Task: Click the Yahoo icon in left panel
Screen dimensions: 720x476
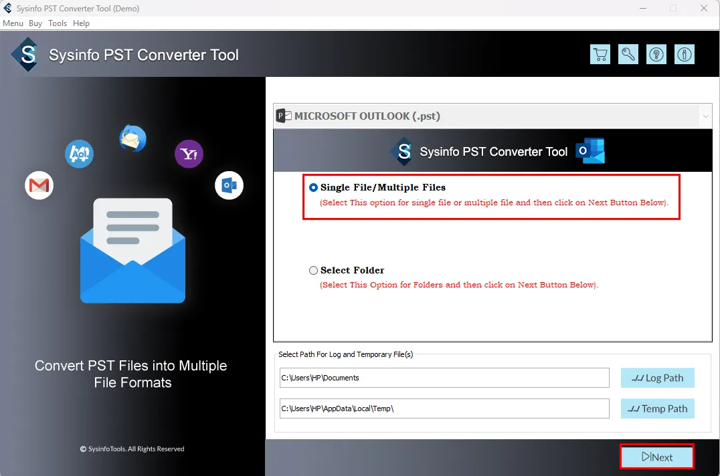Action: coord(189,154)
